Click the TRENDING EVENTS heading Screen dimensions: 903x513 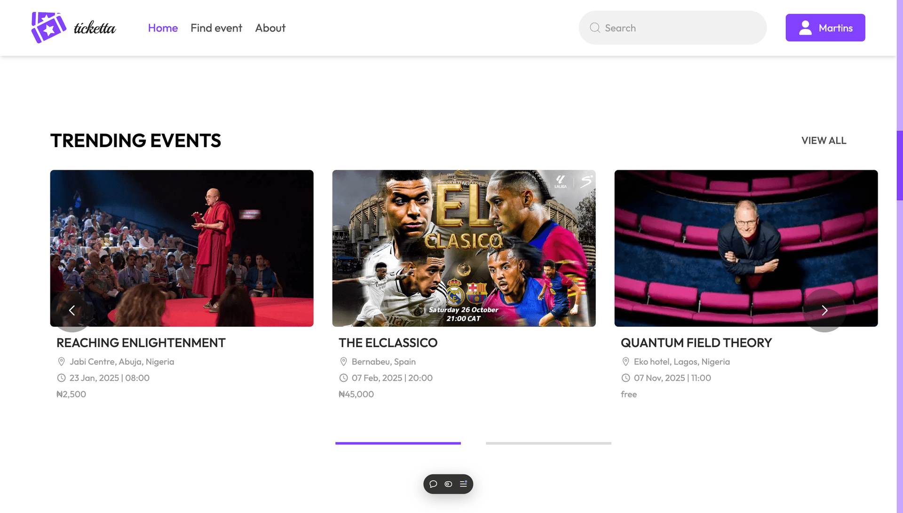coord(135,141)
